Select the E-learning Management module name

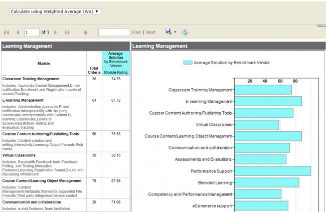tap(23, 100)
